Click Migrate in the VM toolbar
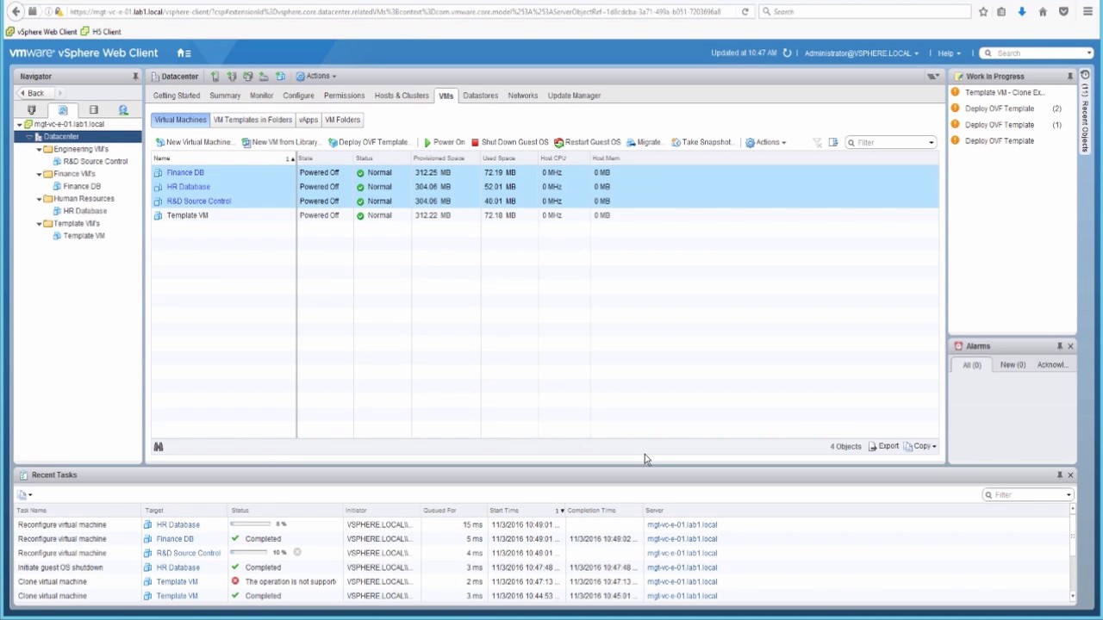The width and height of the screenshot is (1103, 620). pos(645,142)
